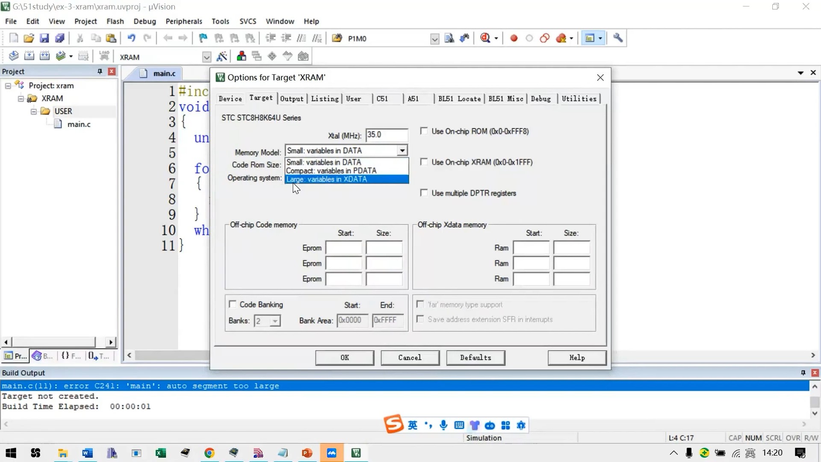
Task: Collapse the XRAM target tree node
Action: pyautogui.click(x=21, y=98)
